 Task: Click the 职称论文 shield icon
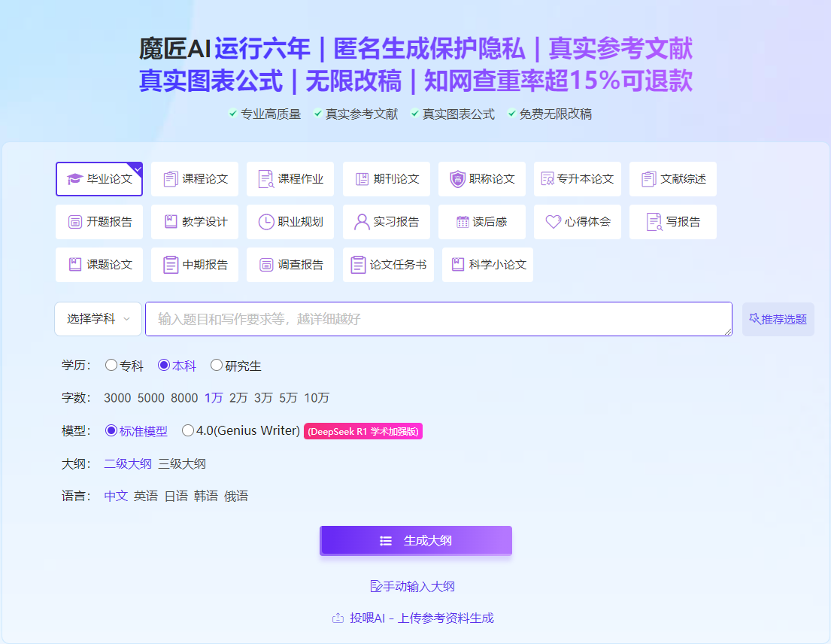pyautogui.click(x=457, y=179)
